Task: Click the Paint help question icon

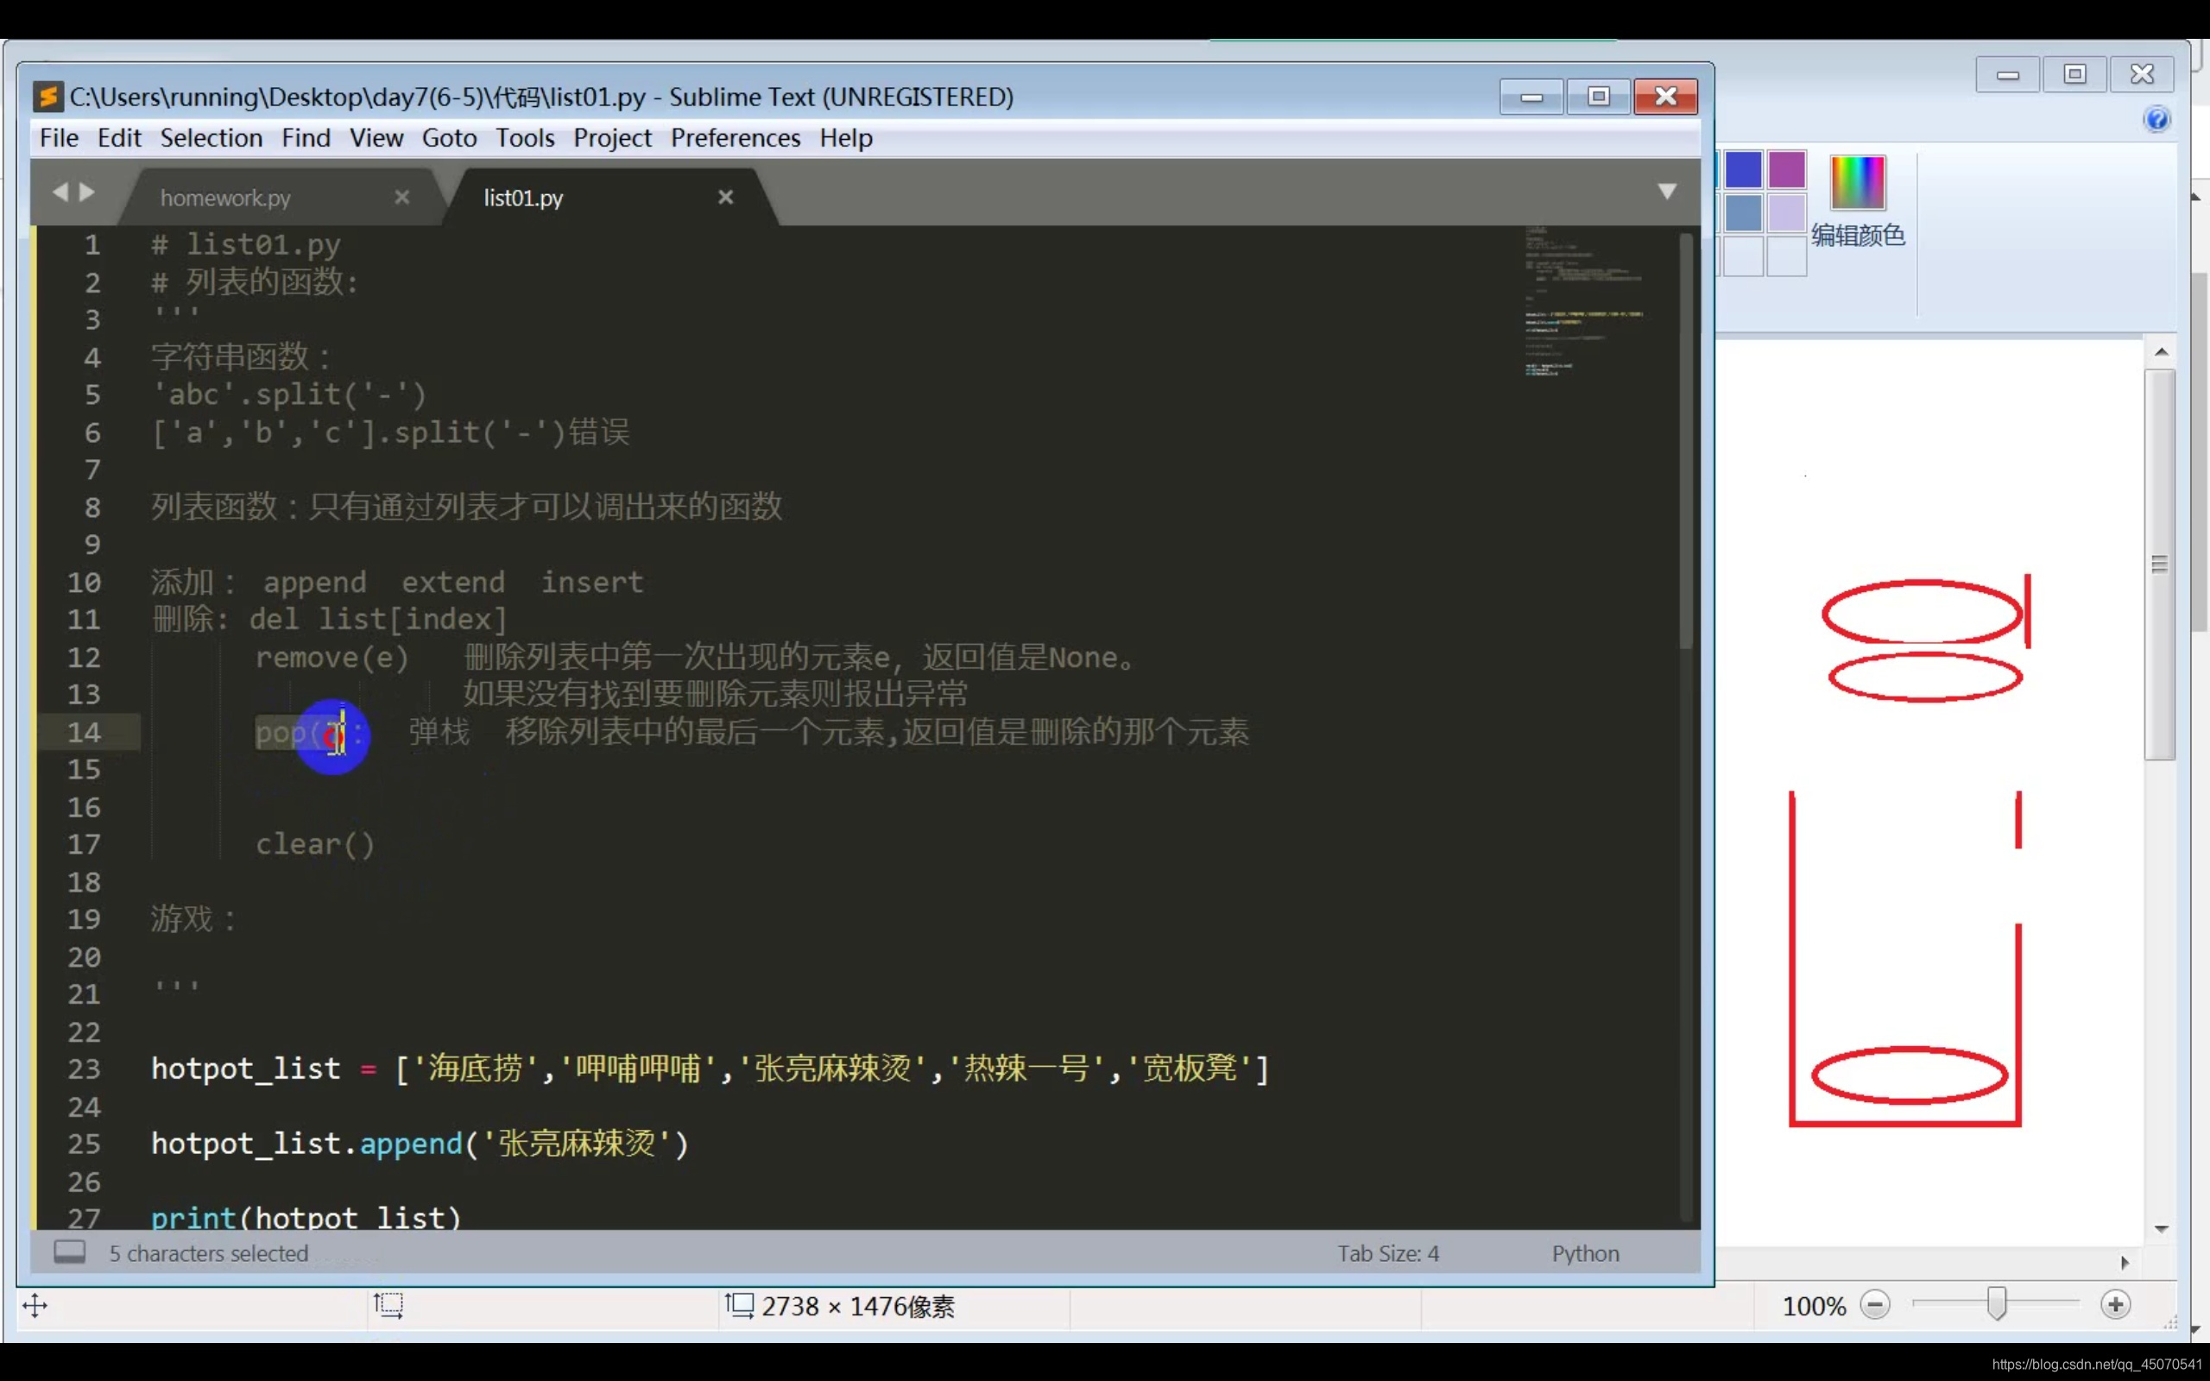Action: point(2156,120)
